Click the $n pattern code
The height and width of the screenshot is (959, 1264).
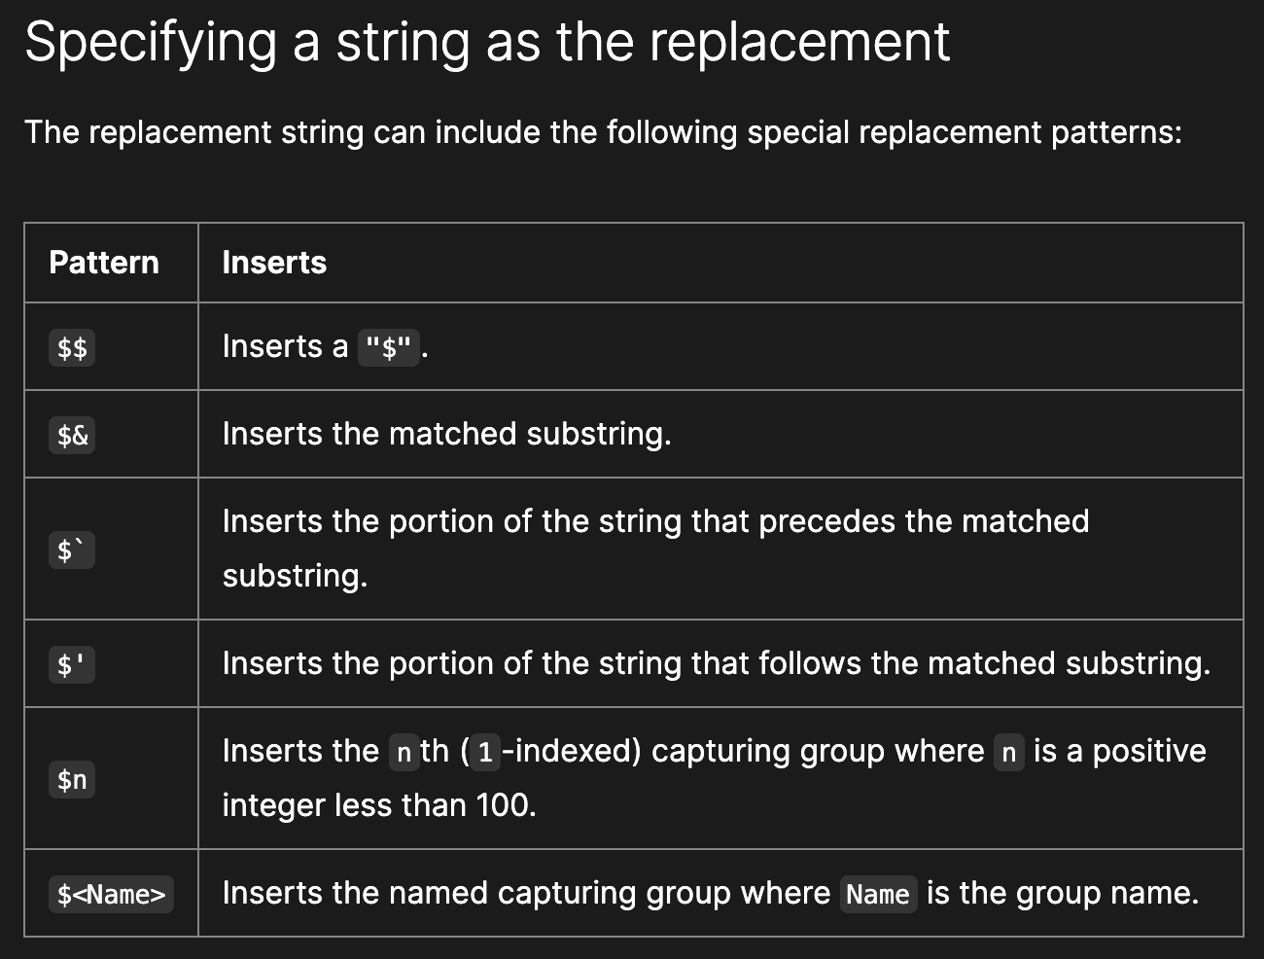pos(72,780)
